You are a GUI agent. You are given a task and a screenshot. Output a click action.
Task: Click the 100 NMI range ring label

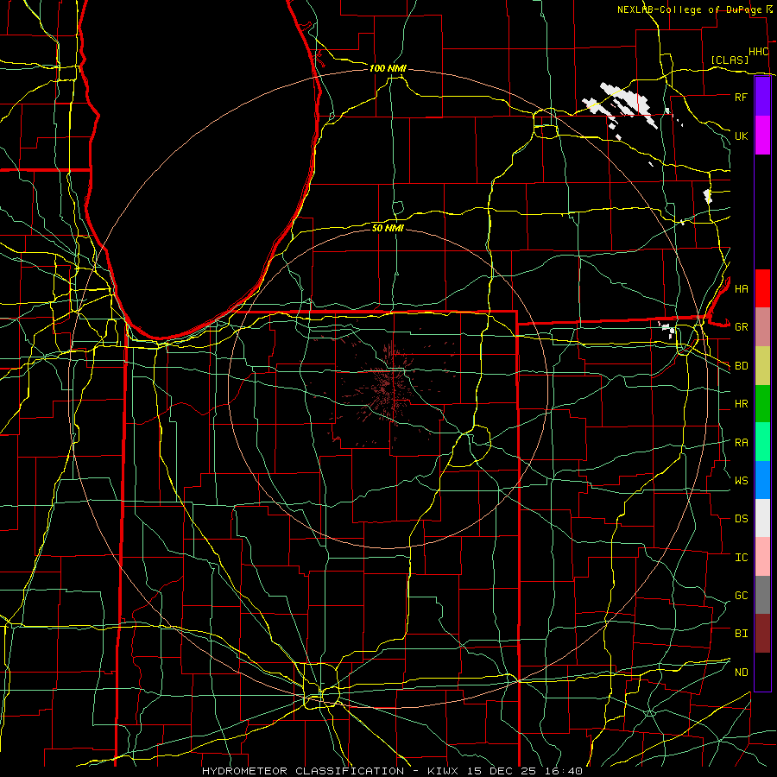(x=388, y=68)
